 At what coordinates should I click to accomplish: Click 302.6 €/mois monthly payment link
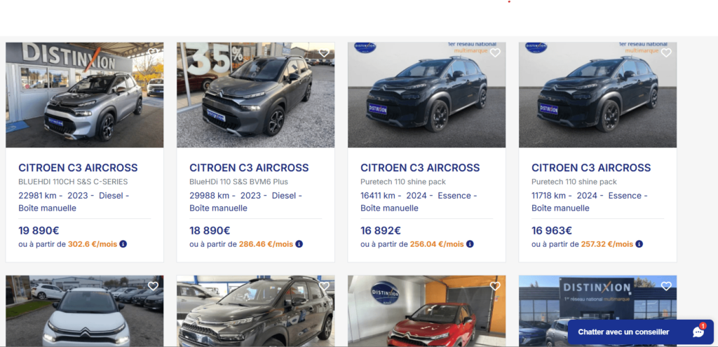93,244
